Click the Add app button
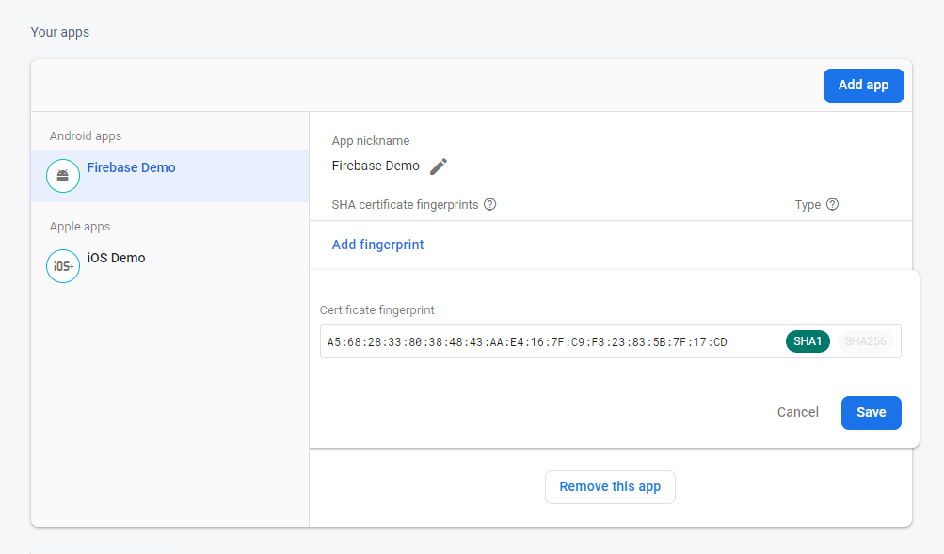Image resolution: width=944 pixels, height=554 pixels. pyautogui.click(x=863, y=86)
